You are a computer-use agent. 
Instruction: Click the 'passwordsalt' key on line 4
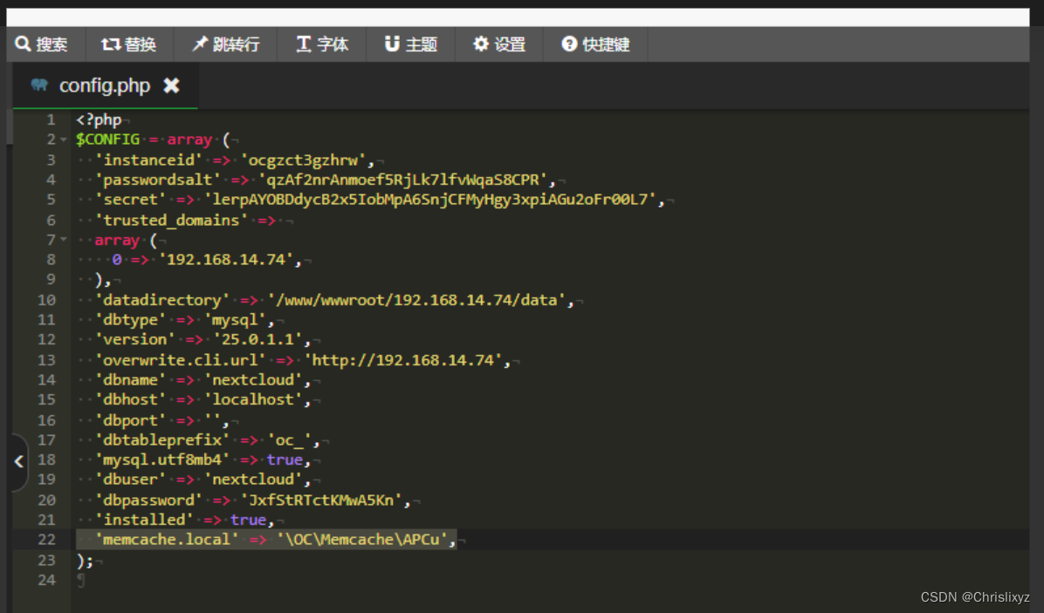[158, 180]
